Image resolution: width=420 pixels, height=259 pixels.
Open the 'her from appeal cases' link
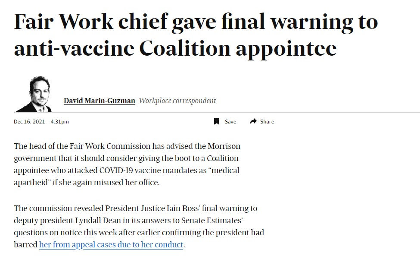tap(111, 244)
